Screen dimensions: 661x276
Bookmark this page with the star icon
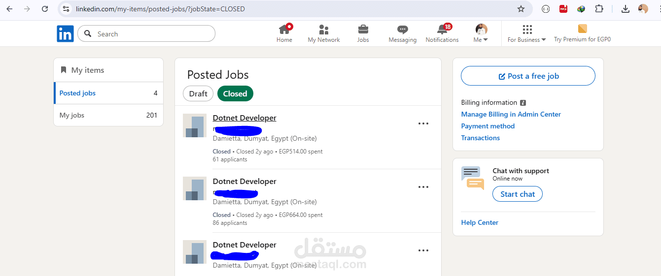(521, 9)
